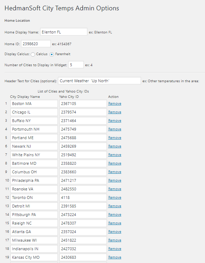Click the Header Text for Cities field

[99, 81]
